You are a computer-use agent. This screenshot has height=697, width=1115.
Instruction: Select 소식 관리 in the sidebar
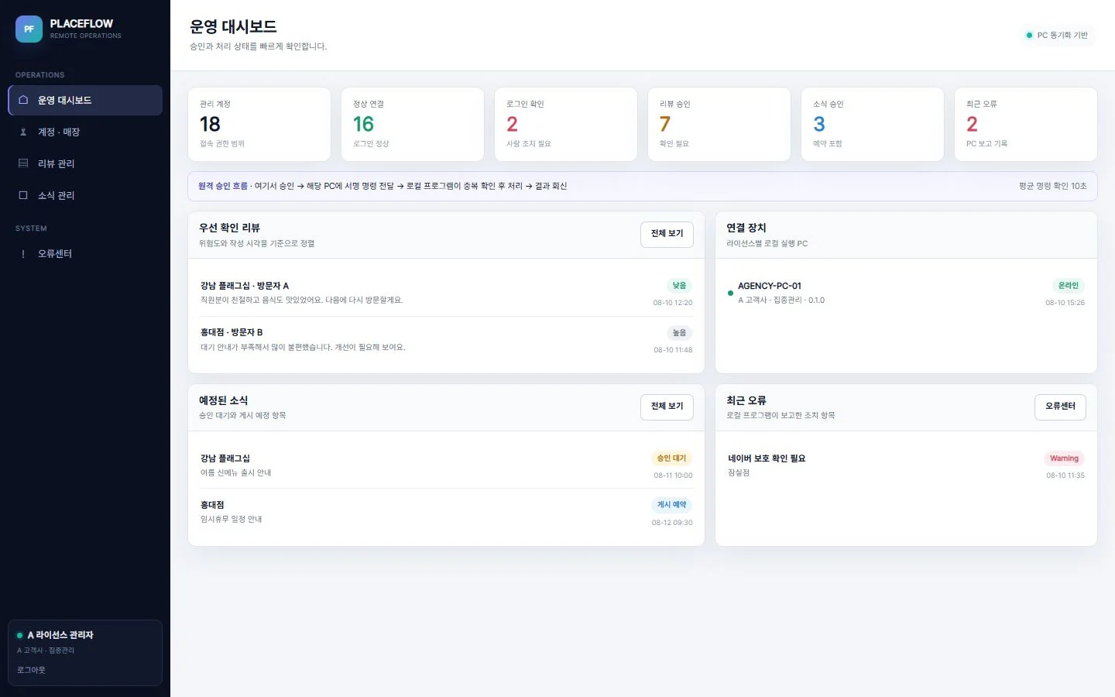pyautogui.click(x=85, y=195)
